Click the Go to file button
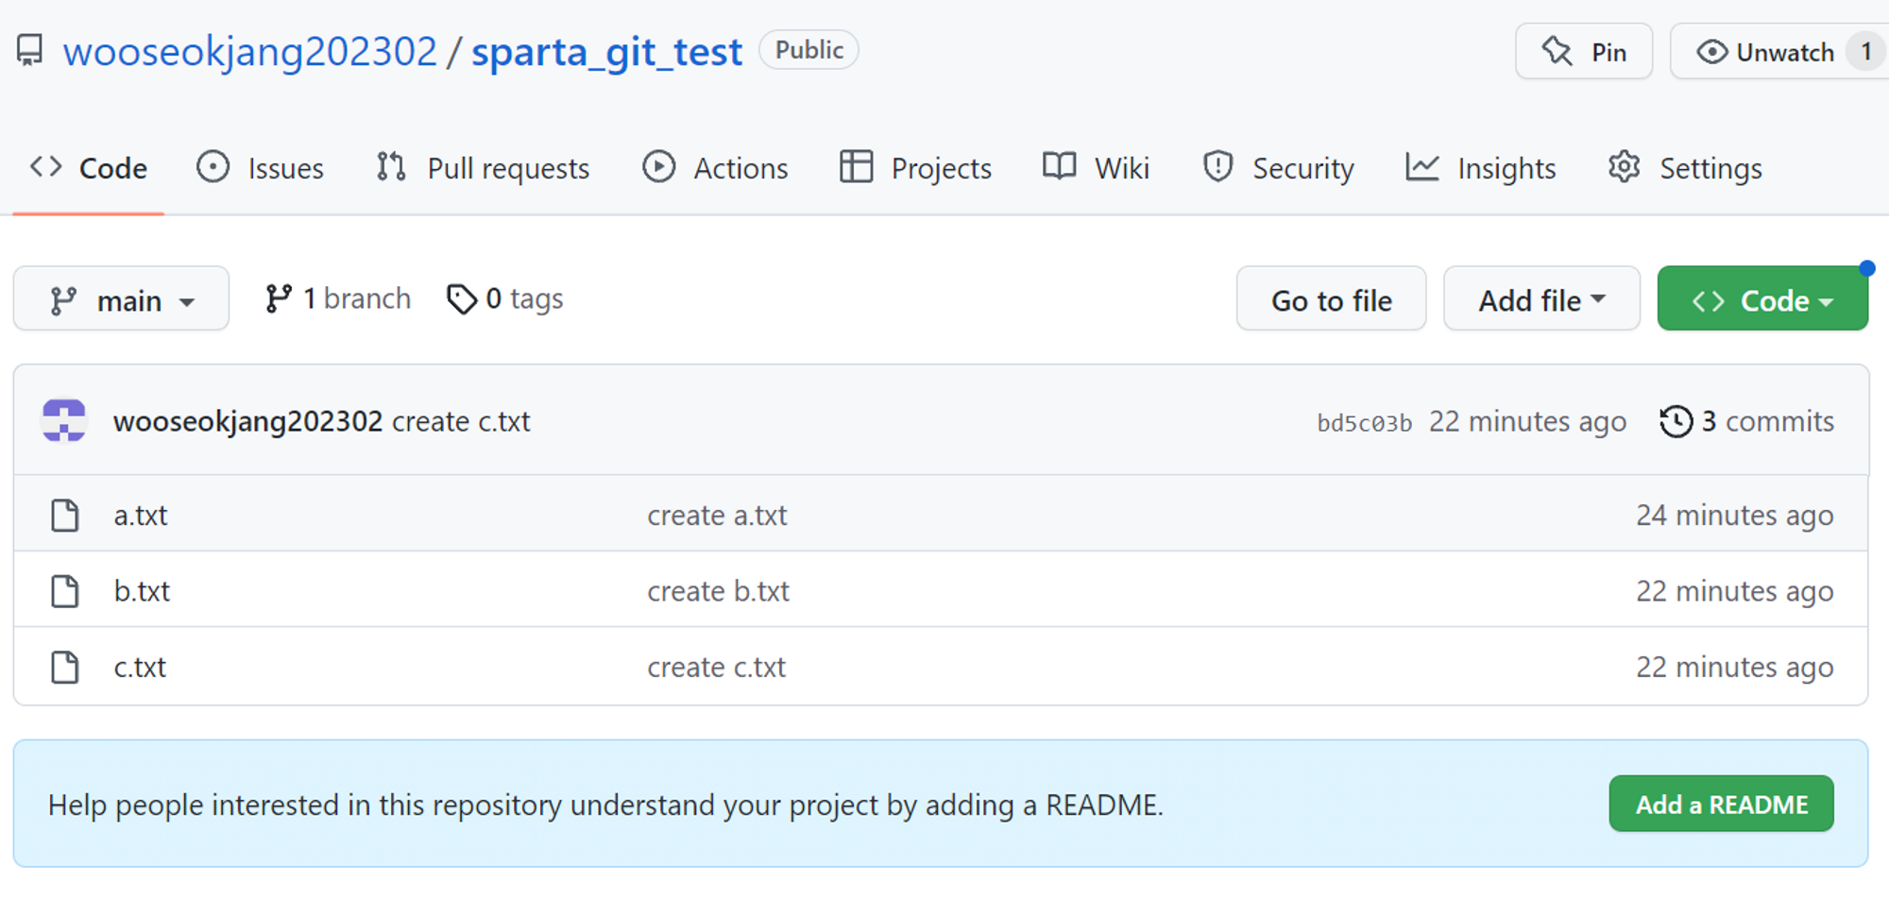This screenshot has width=1889, height=917. (1331, 299)
